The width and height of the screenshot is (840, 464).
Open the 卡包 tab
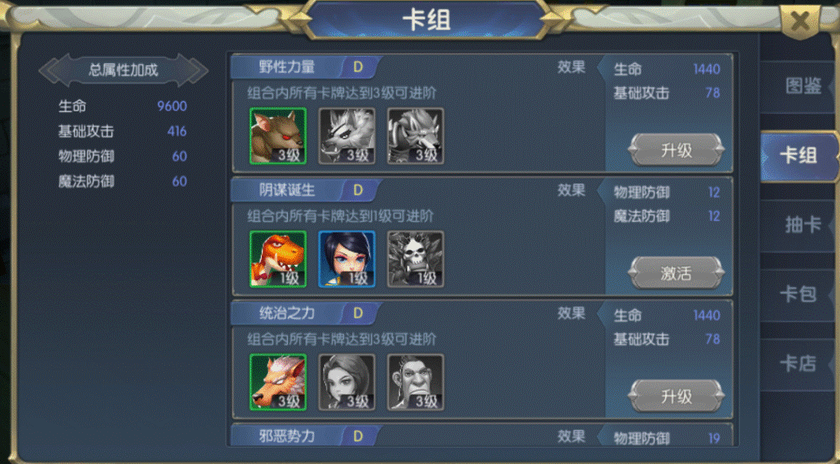click(799, 294)
